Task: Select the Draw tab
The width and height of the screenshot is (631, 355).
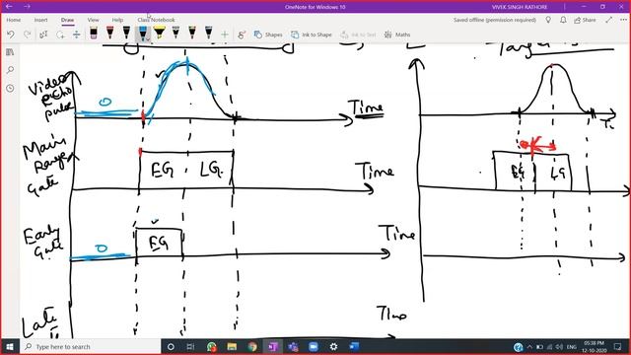Action: coord(67,20)
